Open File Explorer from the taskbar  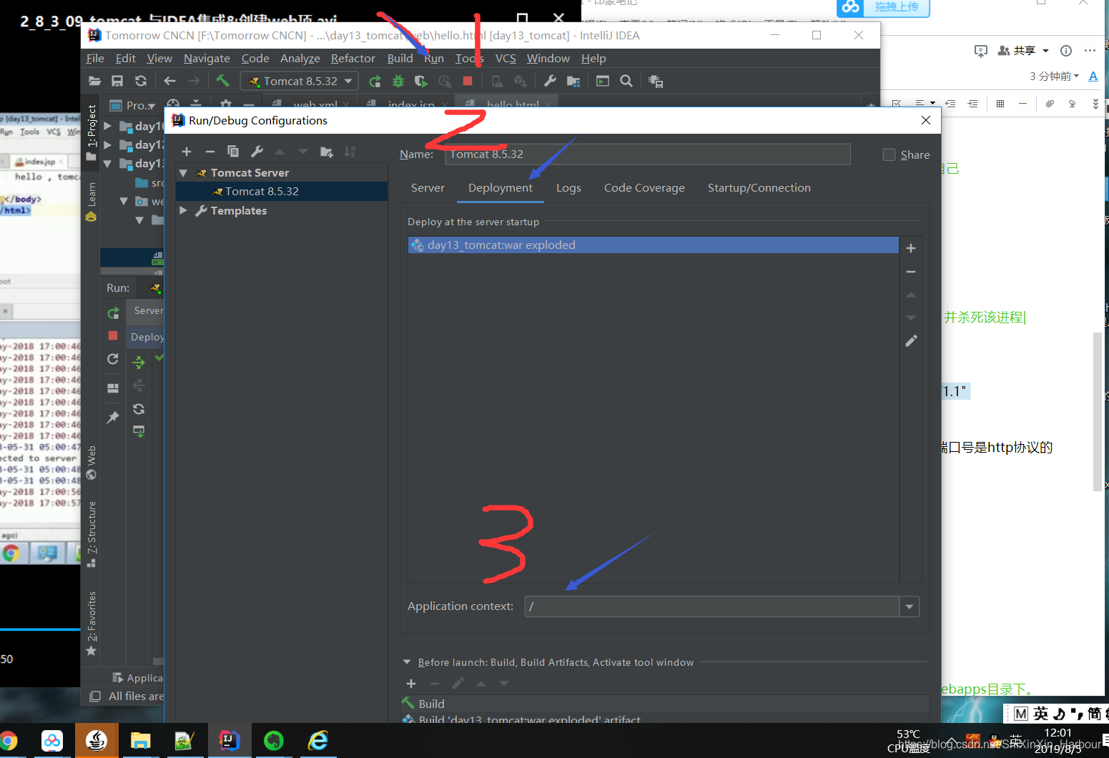pyautogui.click(x=140, y=741)
